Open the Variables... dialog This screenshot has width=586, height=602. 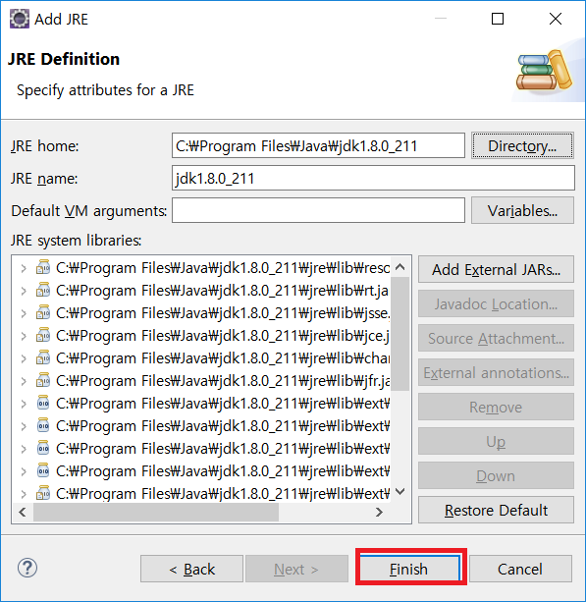[522, 210]
